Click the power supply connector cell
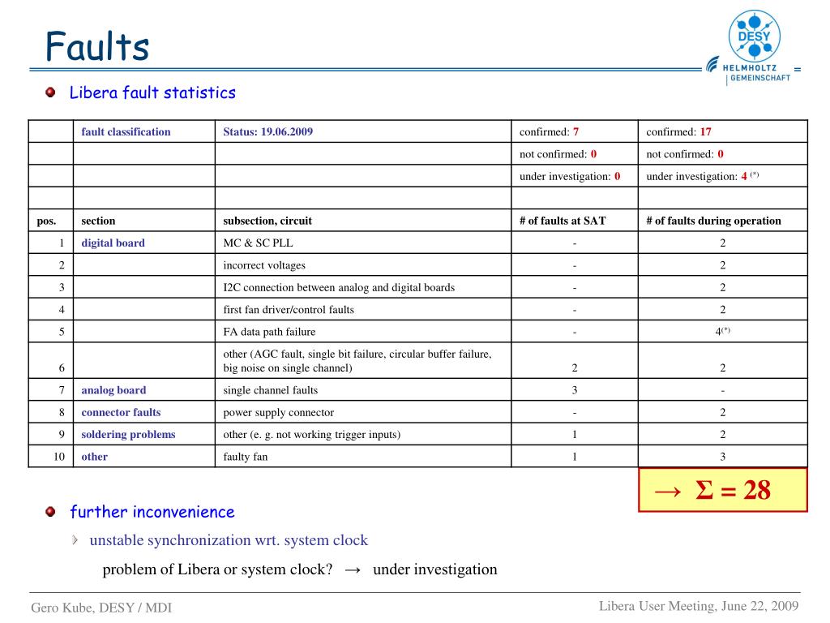 point(363,412)
